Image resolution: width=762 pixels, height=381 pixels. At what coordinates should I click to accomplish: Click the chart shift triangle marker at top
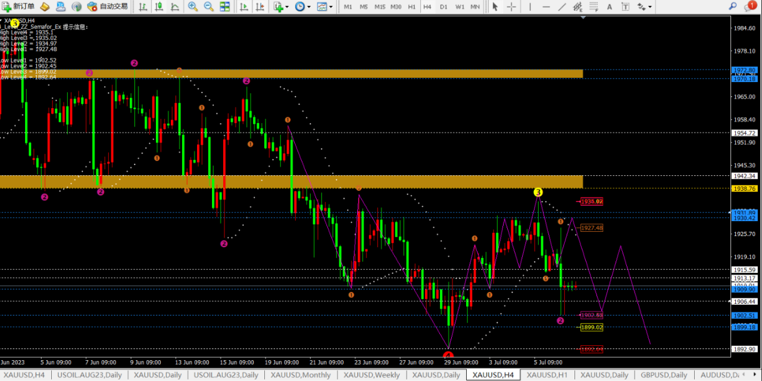pos(583,18)
